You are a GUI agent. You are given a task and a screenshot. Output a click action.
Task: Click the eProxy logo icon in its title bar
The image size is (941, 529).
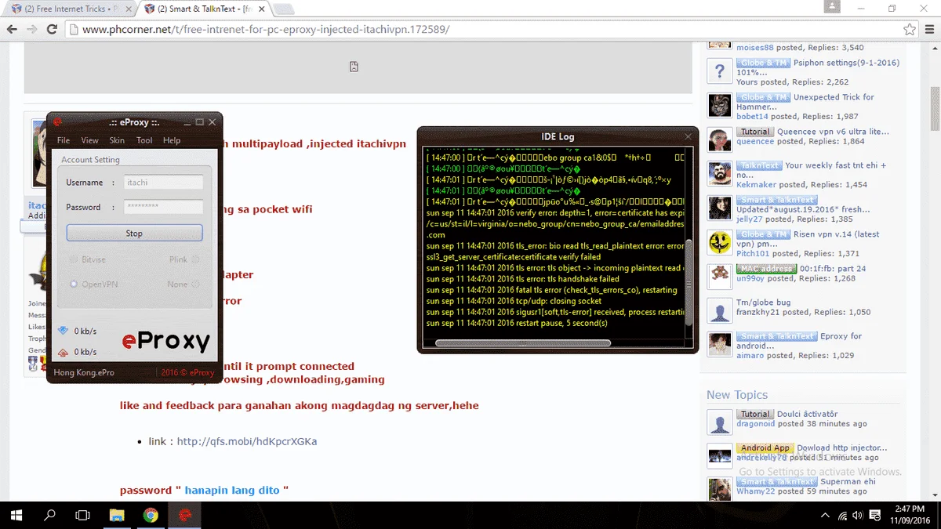click(x=57, y=122)
